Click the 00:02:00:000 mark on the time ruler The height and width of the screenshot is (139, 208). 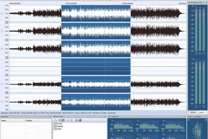(128, 4)
